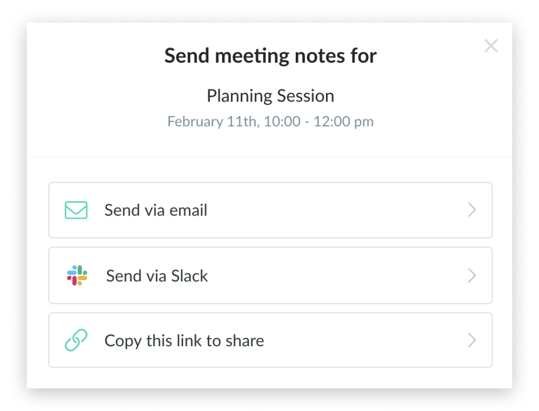Click the divider line below the header
This screenshot has width=539, height=411.
pos(269,157)
